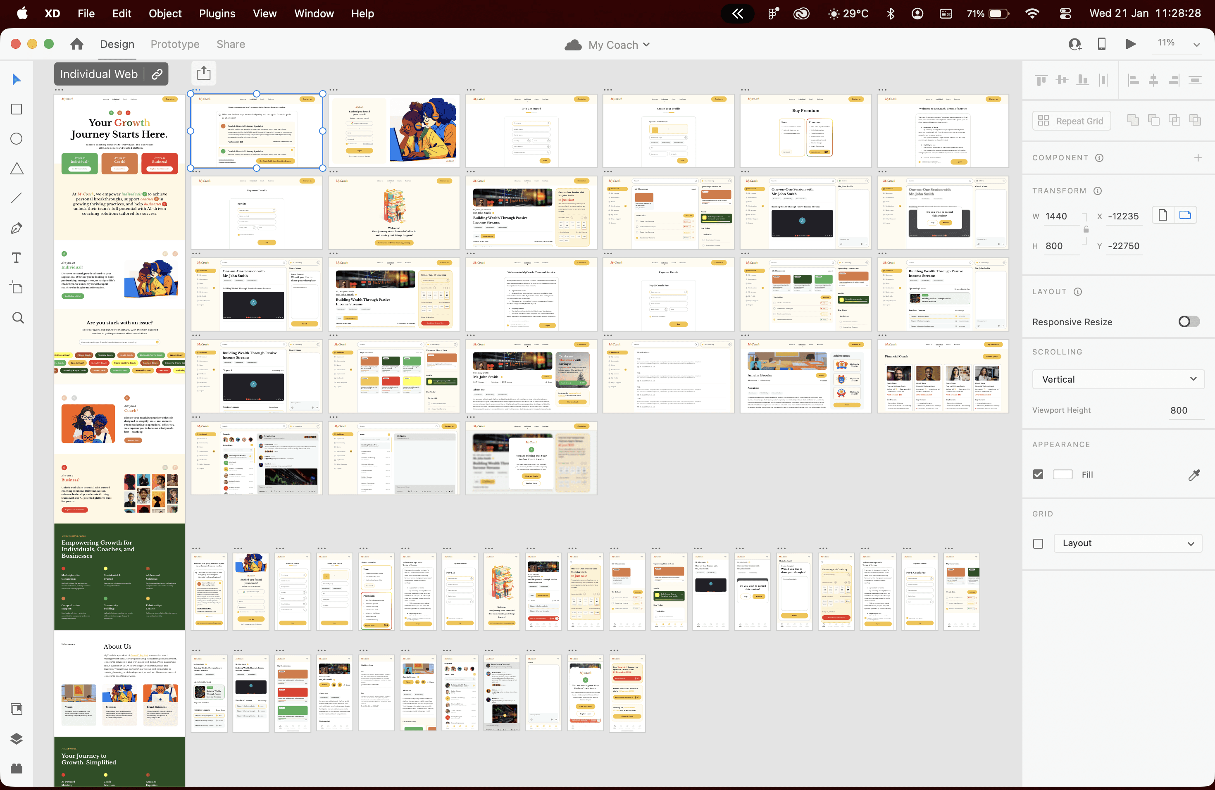Screen dimensions: 1215x790
Task: Click the Repeat Grid button
Action: tap(1071, 121)
